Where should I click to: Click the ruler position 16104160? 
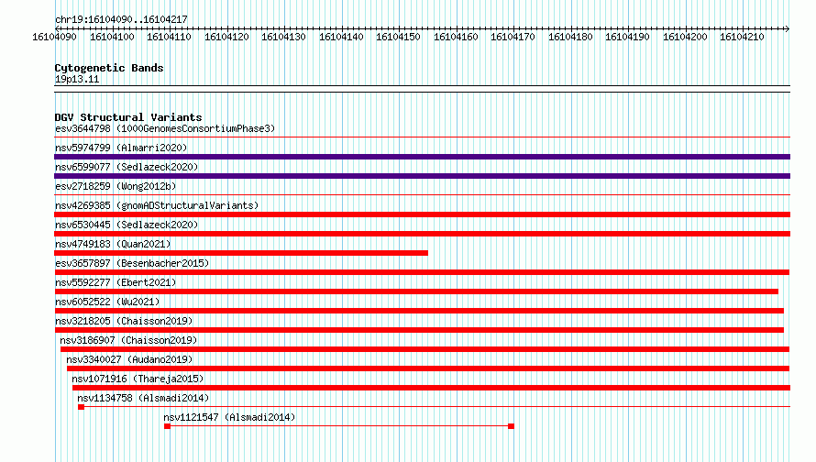(x=456, y=37)
